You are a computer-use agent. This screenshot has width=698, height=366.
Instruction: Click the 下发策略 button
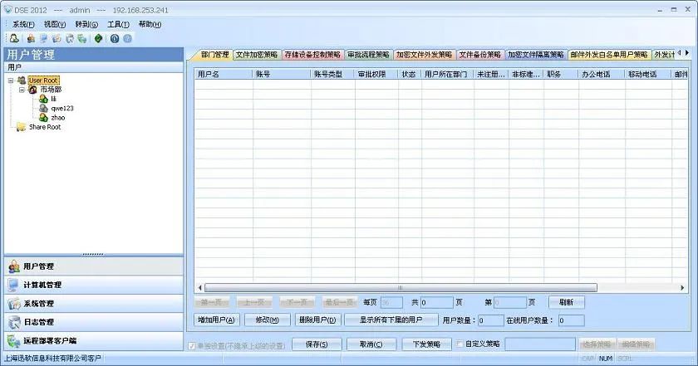pyautogui.click(x=426, y=344)
